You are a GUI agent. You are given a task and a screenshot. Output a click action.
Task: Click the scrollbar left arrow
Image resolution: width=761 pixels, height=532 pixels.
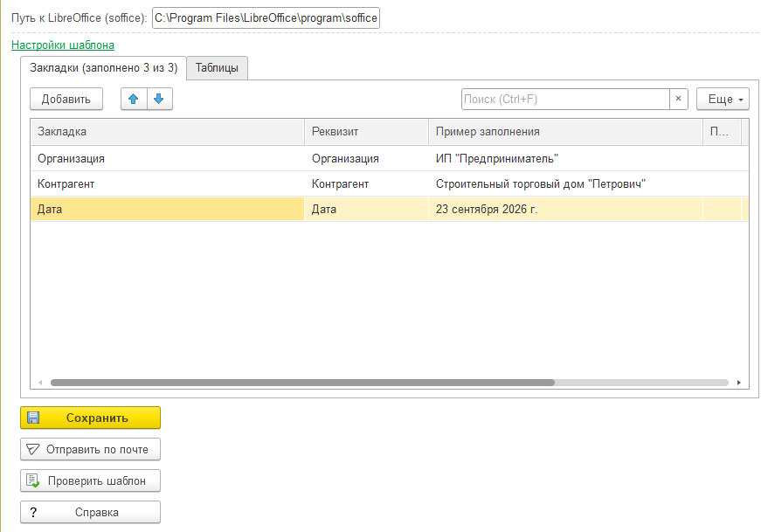pyautogui.click(x=40, y=383)
